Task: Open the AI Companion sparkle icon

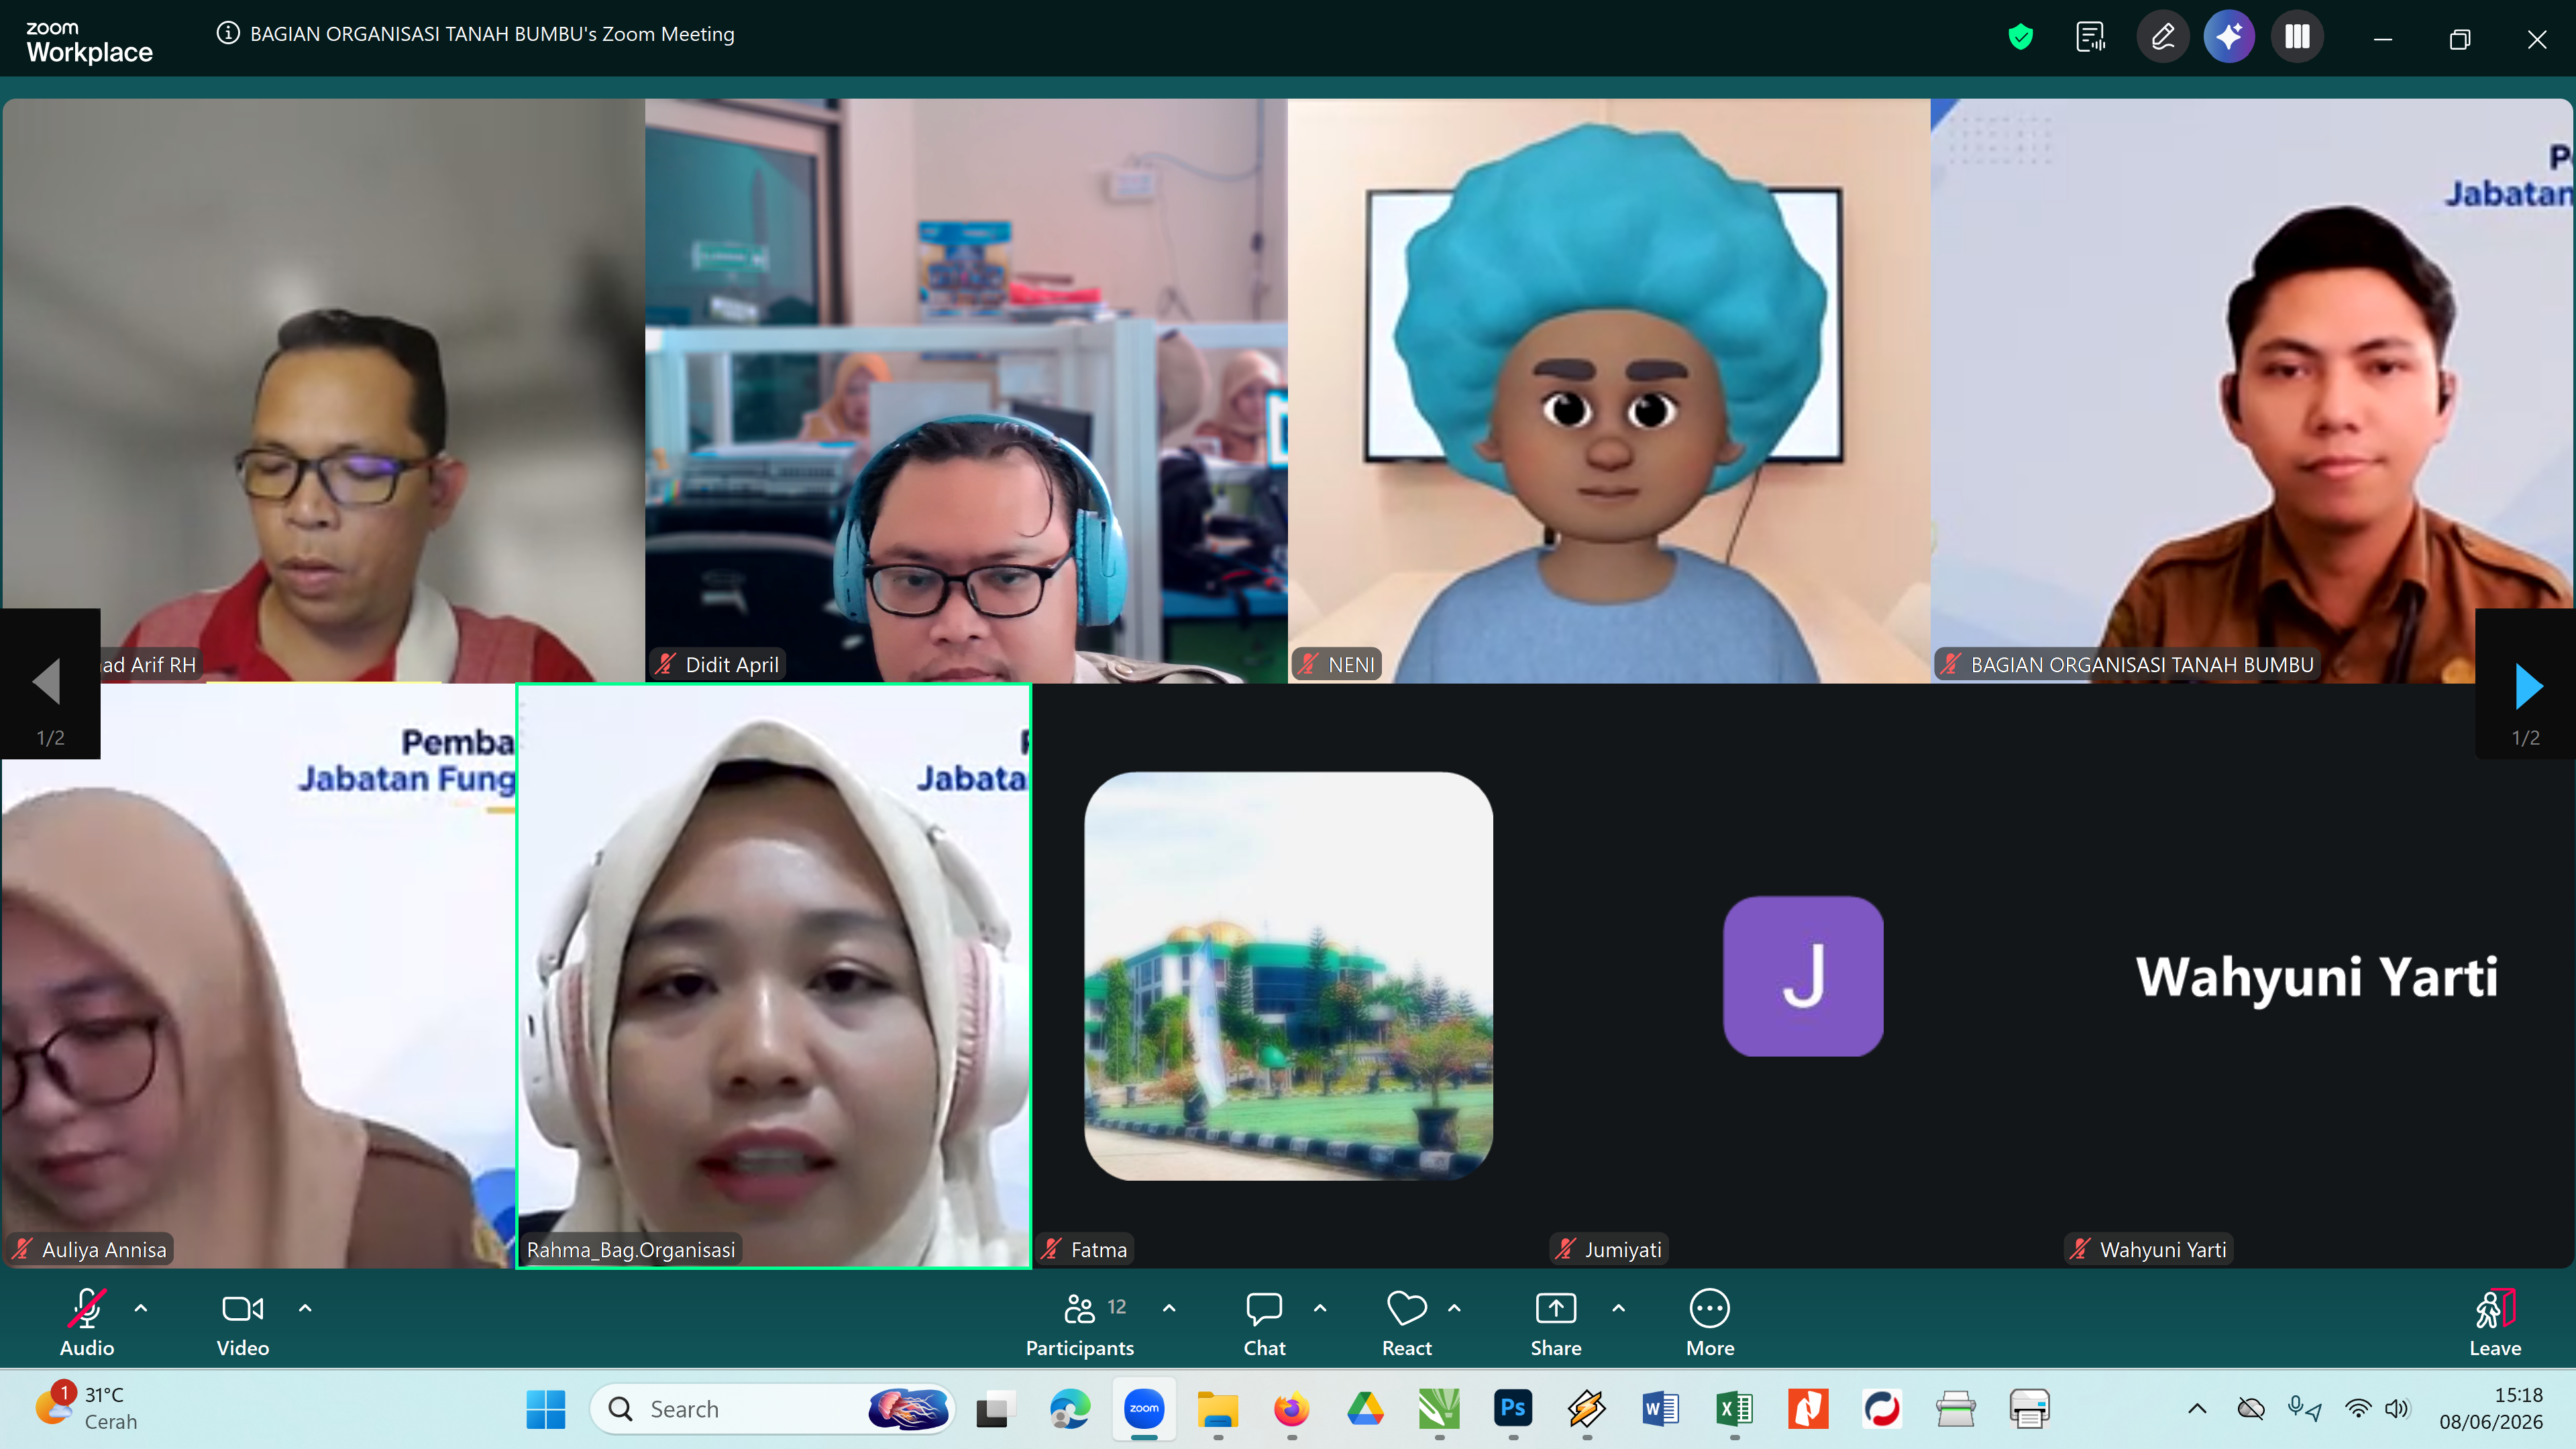Action: (2229, 37)
